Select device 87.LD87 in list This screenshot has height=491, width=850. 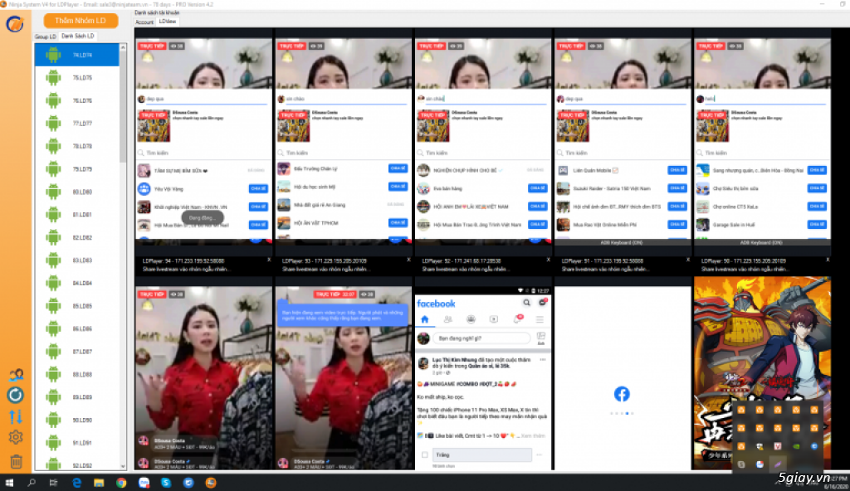pyautogui.click(x=77, y=351)
